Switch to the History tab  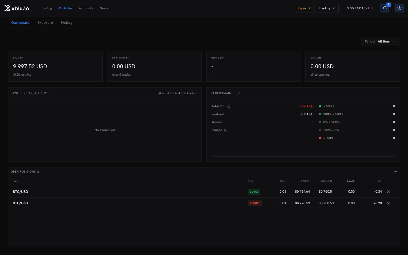click(67, 23)
